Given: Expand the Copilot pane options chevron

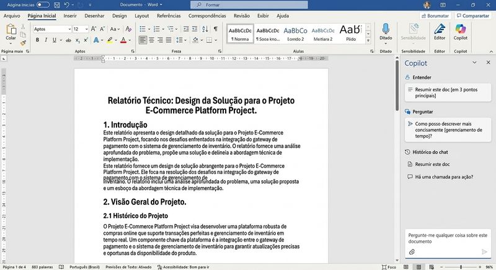Looking at the screenshot, I should [474, 63].
